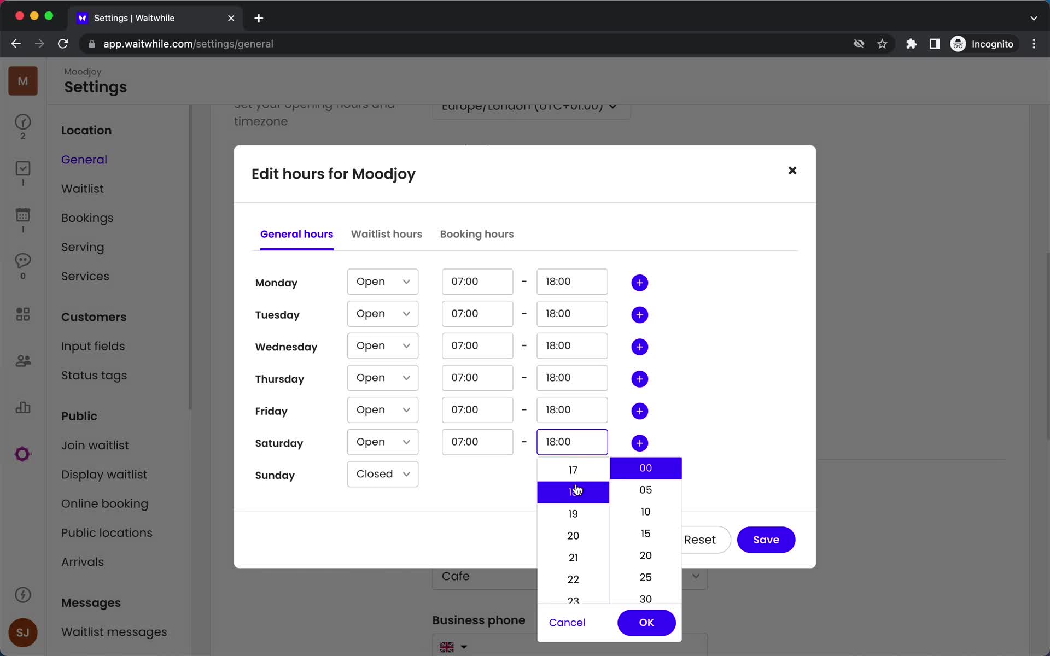The height and width of the screenshot is (656, 1050).
Task: Click the Save button
Action: (x=766, y=539)
